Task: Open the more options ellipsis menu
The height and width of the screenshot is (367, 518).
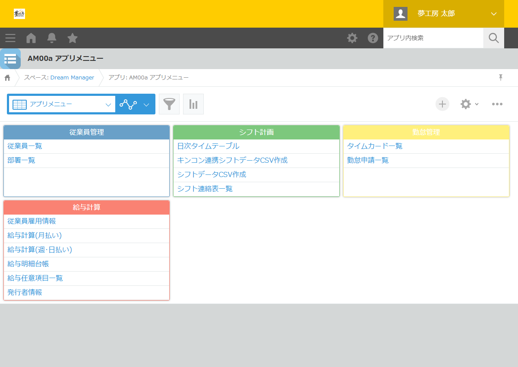Action: 497,104
